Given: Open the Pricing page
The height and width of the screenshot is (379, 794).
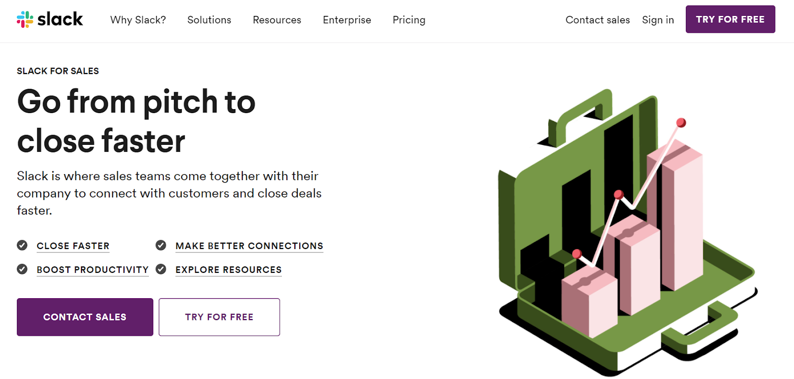Looking at the screenshot, I should 409,20.
